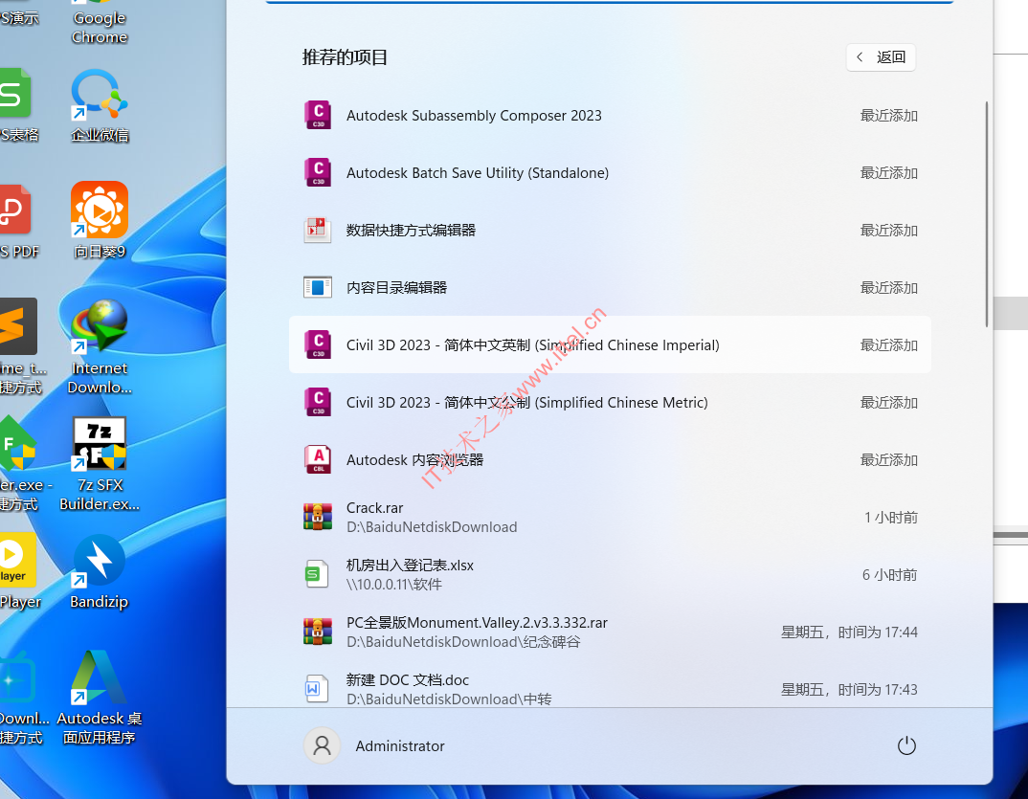Image resolution: width=1028 pixels, height=799 pixels.
Task: Launch Autodesk Batch Save Utility icon
Action: pyautogui.click(x=318, y=172)
